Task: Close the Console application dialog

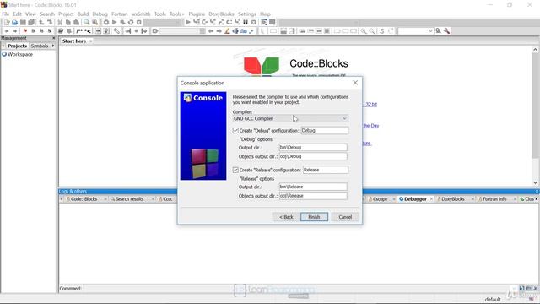Action: [x=355, y=83]
